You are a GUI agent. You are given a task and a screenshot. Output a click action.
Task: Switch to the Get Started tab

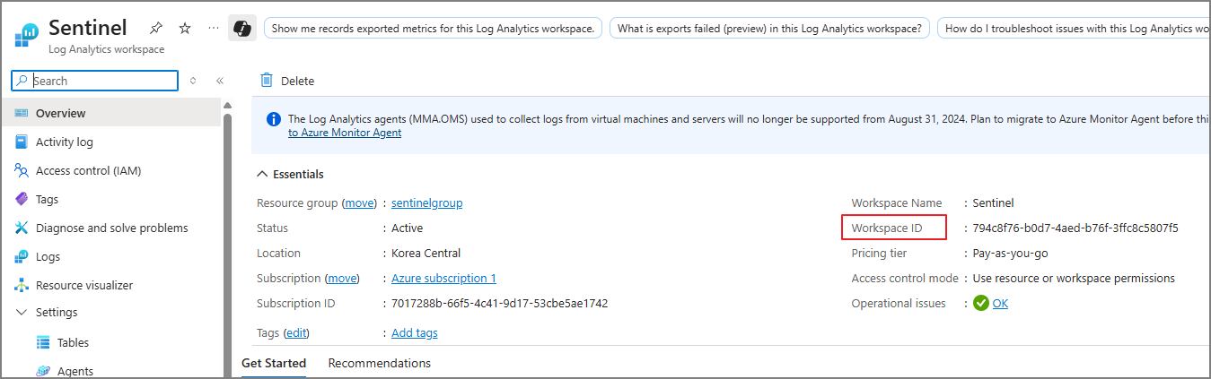click(x=274, y=363)
